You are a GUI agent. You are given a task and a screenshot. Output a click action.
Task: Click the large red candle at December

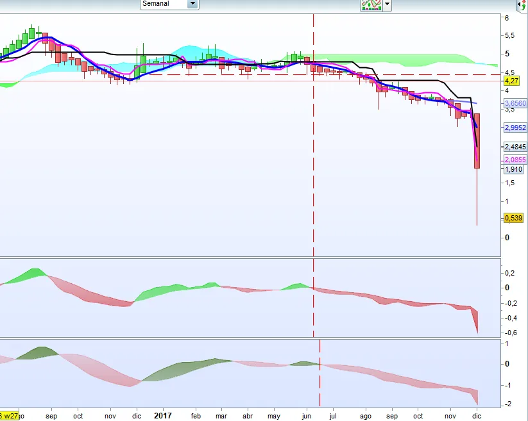click(x=477, y=141)
